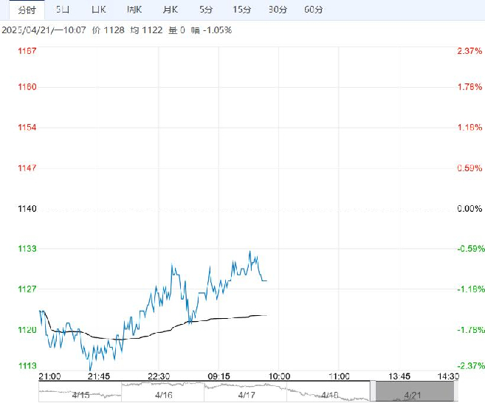Click the 09:15 time axis marker

click(219, 376)
